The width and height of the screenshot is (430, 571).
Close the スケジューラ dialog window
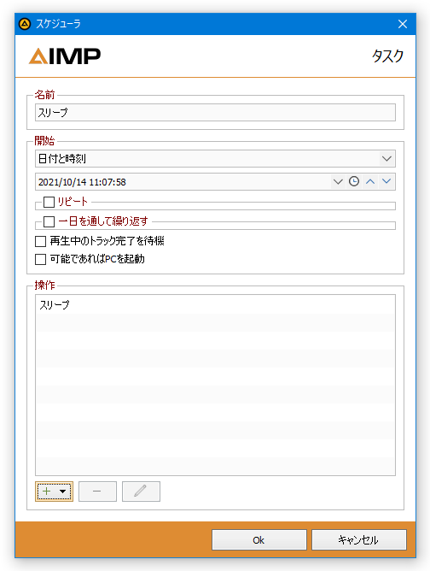point(403,24)
